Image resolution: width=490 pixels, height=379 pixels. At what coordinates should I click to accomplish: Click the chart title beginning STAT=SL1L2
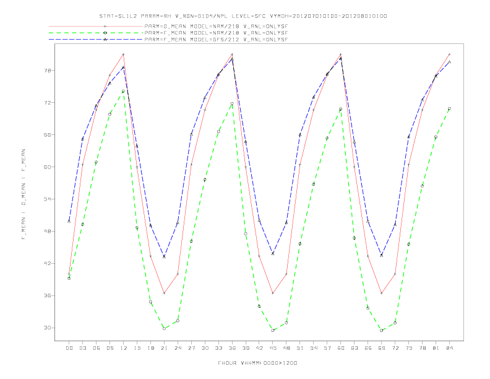click(x=243, y=16)
